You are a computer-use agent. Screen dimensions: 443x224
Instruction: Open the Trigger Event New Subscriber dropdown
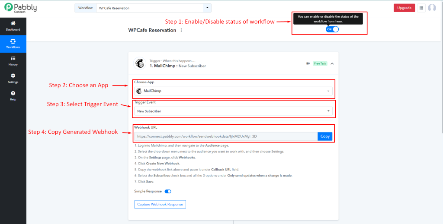[x=233, y=111]
